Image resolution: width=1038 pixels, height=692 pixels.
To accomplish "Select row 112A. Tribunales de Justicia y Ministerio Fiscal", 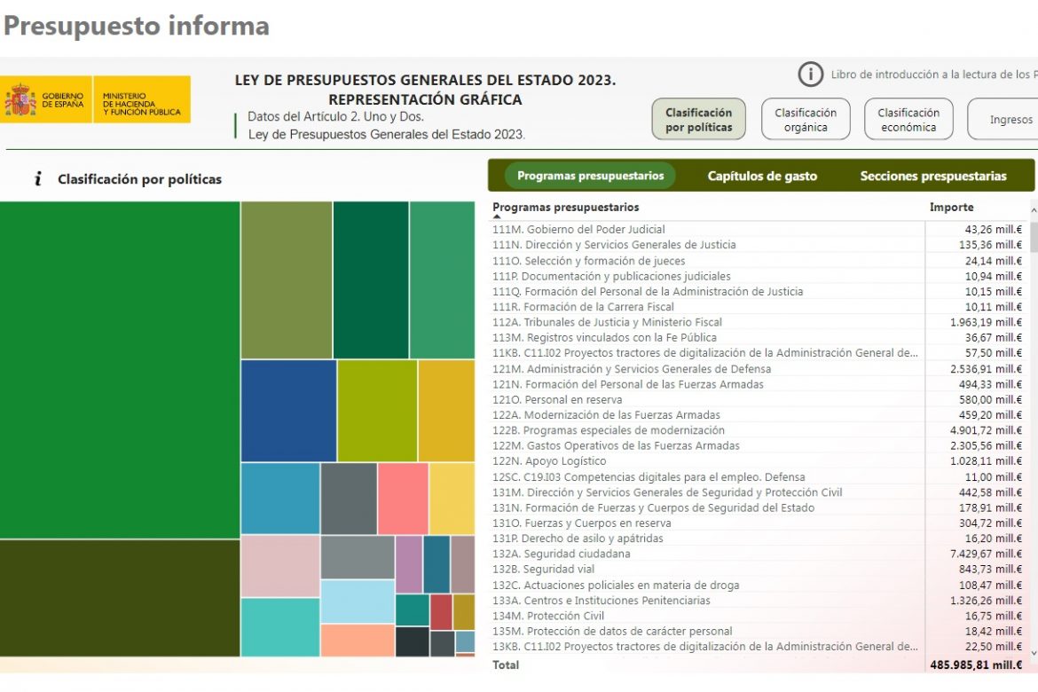I will tap(759, 322).
